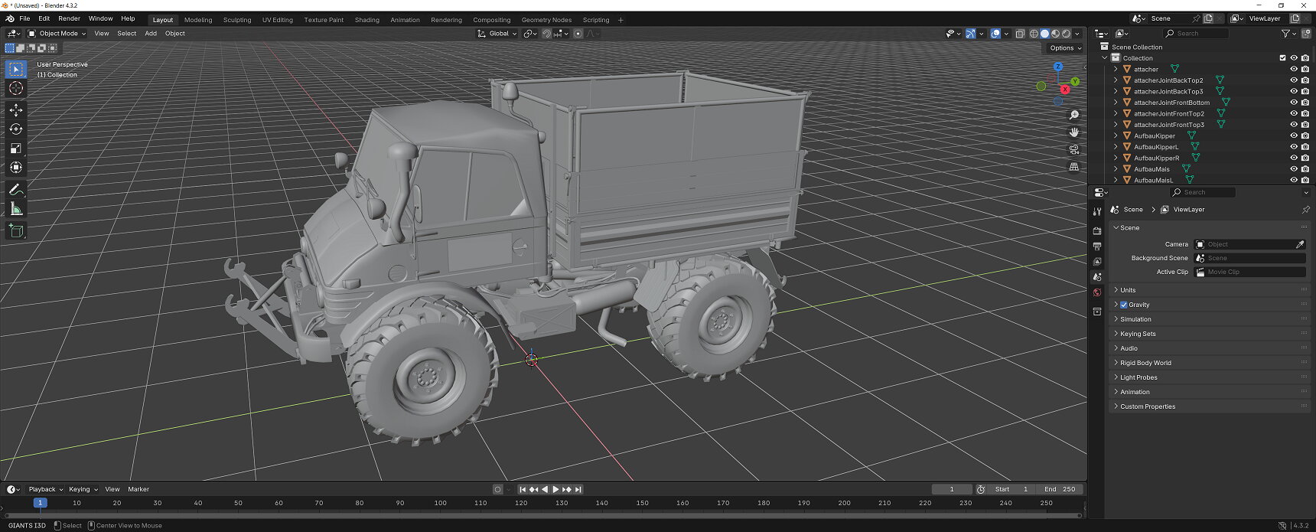
Task: Switch to the Sculpting workspace tab
Action: coord(237,20)
